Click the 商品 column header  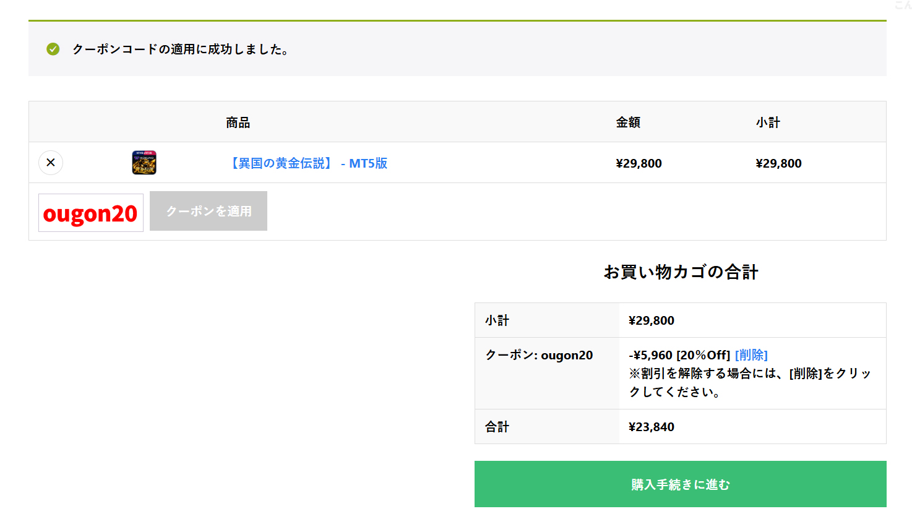pos(238,122)
